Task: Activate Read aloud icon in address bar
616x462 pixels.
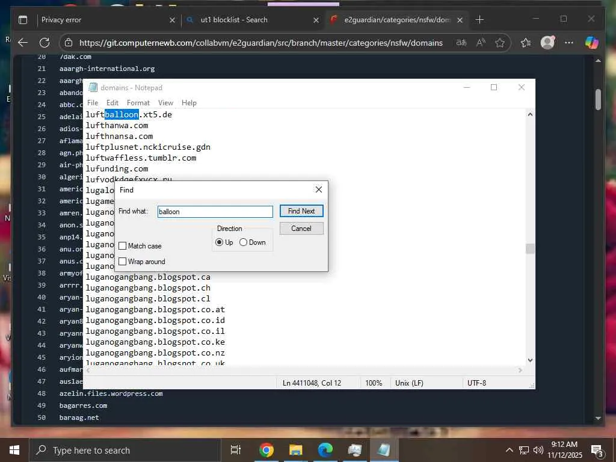Action: pyautogui.click(x=481, y=43)
